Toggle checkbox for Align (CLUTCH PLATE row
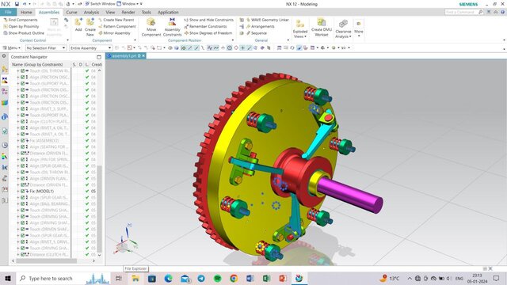The width and height of the screenshot is (507, 285). pyautogui.click(x=23, y=121)
